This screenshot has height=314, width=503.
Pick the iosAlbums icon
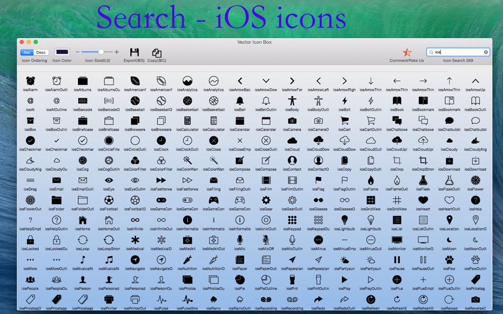(x=83, y=80)
